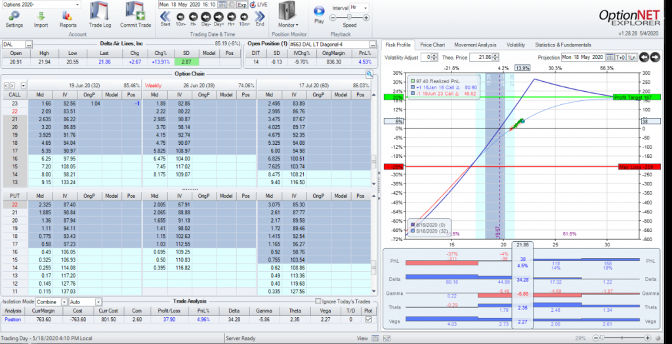Open the Options 2020- account dropdown

pos(41,5)
